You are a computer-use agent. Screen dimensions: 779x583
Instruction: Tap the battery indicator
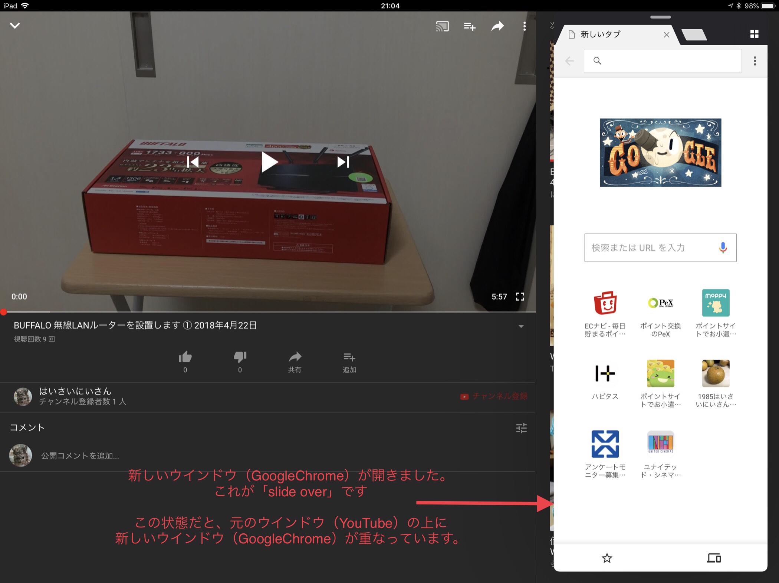coord(768,6)
